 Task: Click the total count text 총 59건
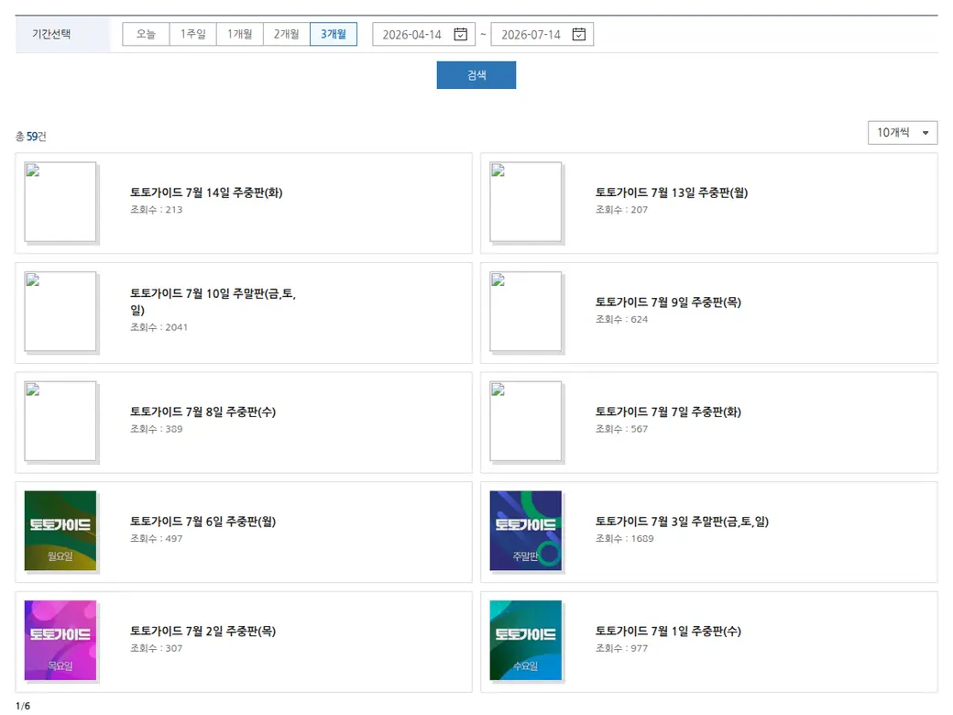(31, 137)
